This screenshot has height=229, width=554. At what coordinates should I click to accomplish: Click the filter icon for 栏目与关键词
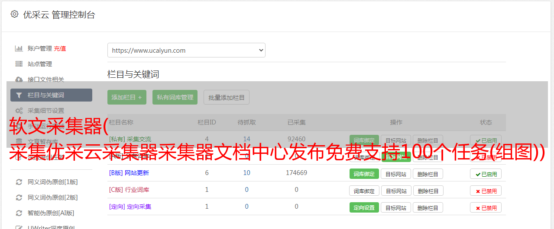tap(19, 95)
